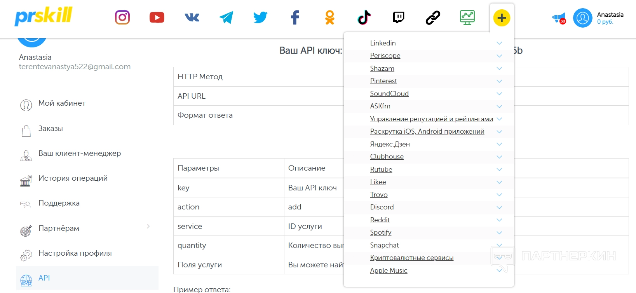This screenshot has width=636, height=293.
Task: Toggle the yellow plus more-services button
Action: (502, 18)
